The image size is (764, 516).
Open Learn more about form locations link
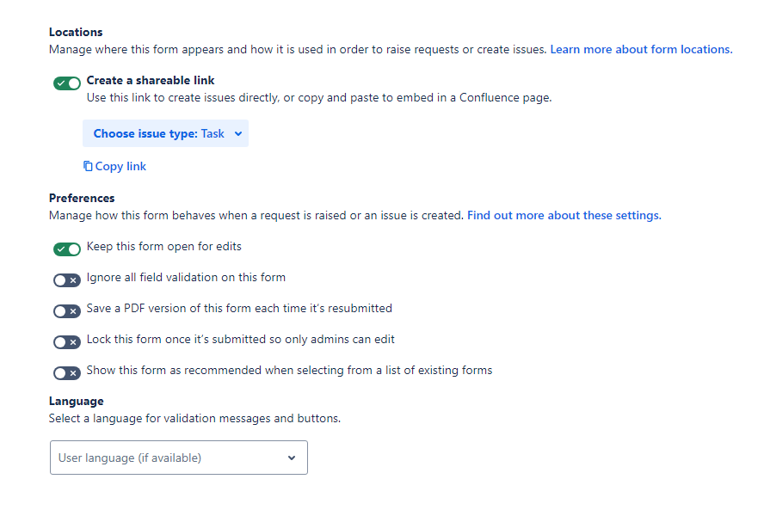[x=641, y=49]
